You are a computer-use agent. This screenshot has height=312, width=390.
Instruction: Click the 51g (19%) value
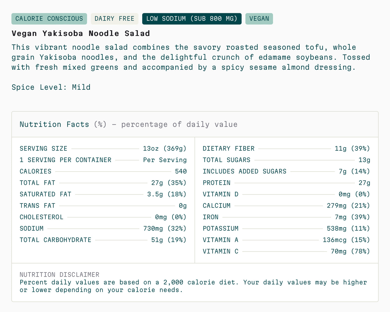(169, 240)
